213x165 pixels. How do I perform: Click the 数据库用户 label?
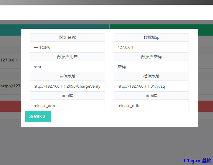67,57
